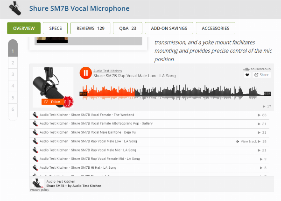Select the Accessories tab

(215, 29)
